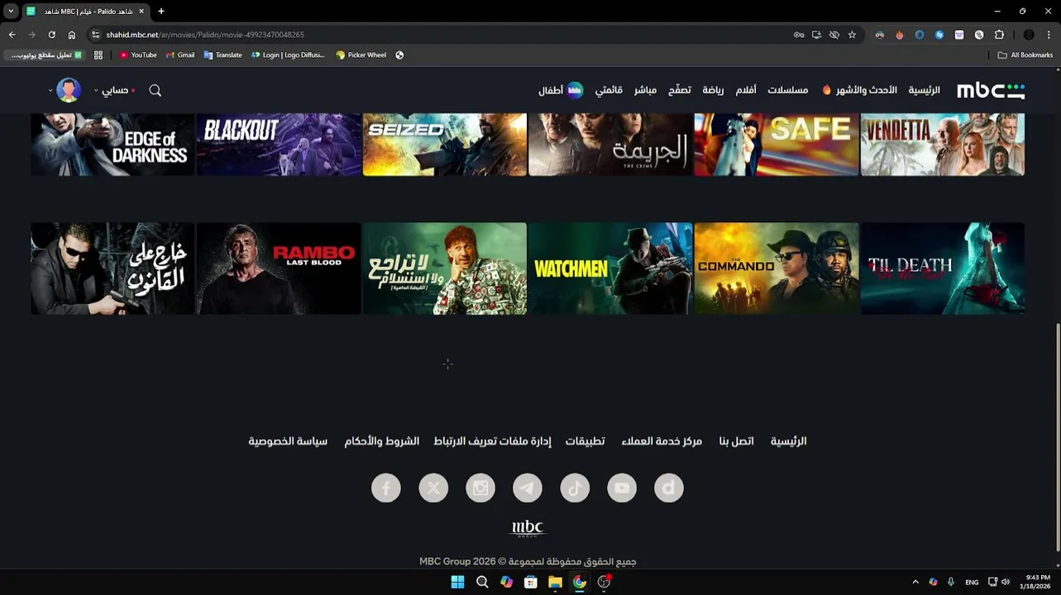Open the Til Death movie thumbnail

(943, 269)
